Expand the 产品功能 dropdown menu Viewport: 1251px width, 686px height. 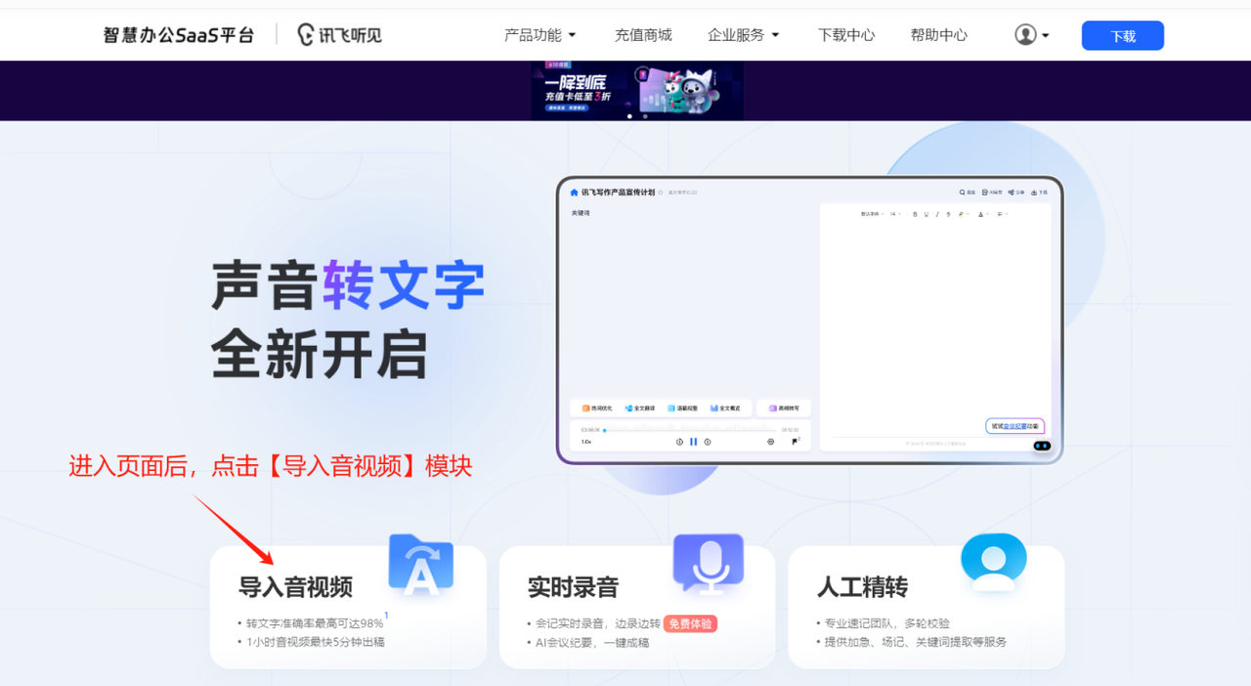click(539, 35)
